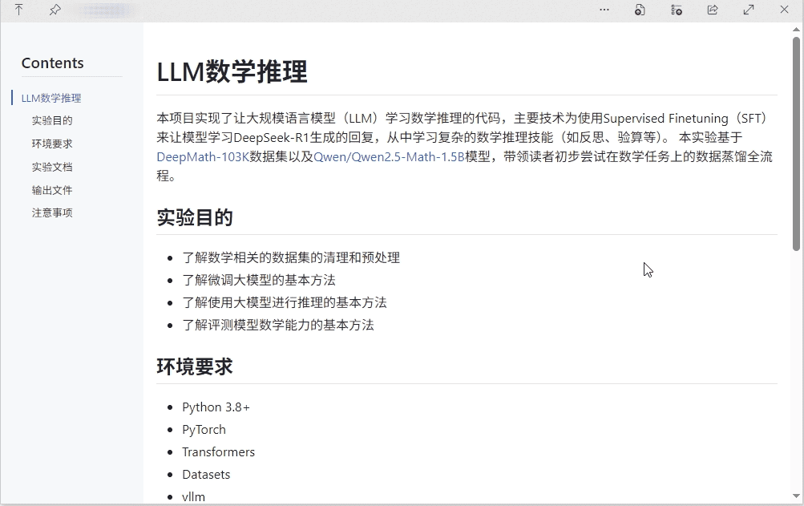Image resolution: width=804 pixels, height=506 pixels.
Task: Click the share/export icon
Action: [712, 10]
